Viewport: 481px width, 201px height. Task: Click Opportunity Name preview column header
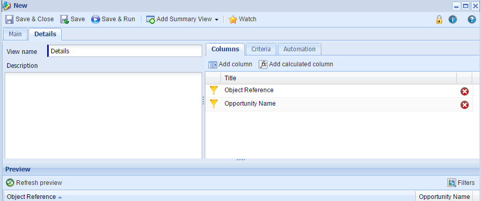444,197
